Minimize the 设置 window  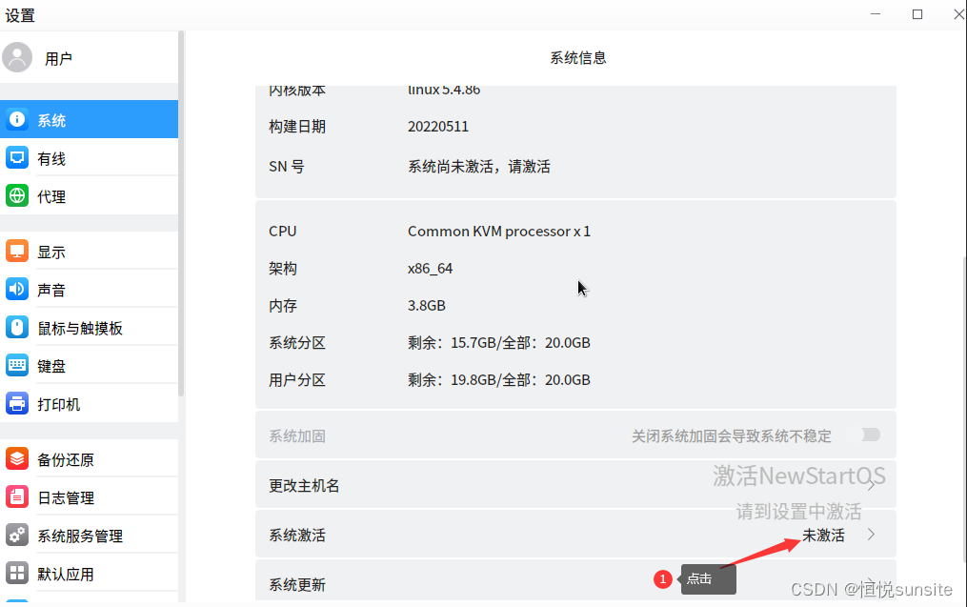pos(876,13)
